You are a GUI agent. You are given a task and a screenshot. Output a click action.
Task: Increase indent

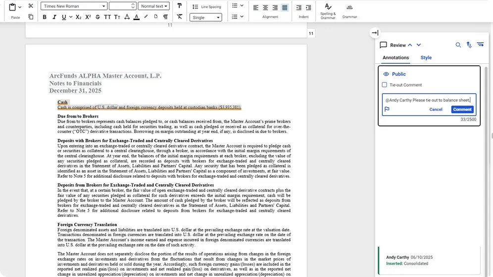pos(308,7)
